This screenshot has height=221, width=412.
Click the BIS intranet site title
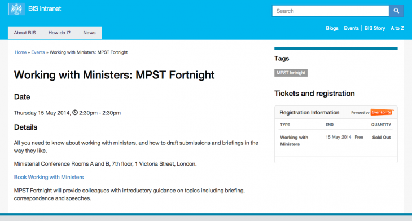point(45,8)
